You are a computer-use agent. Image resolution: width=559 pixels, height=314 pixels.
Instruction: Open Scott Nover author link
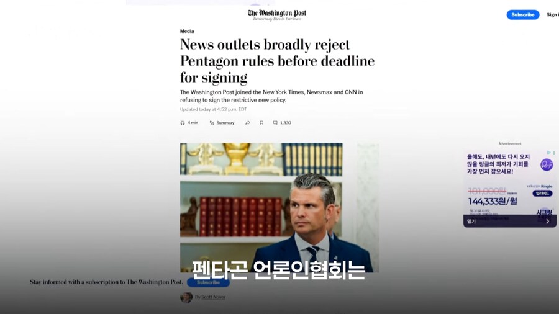(x=213, y=297)
